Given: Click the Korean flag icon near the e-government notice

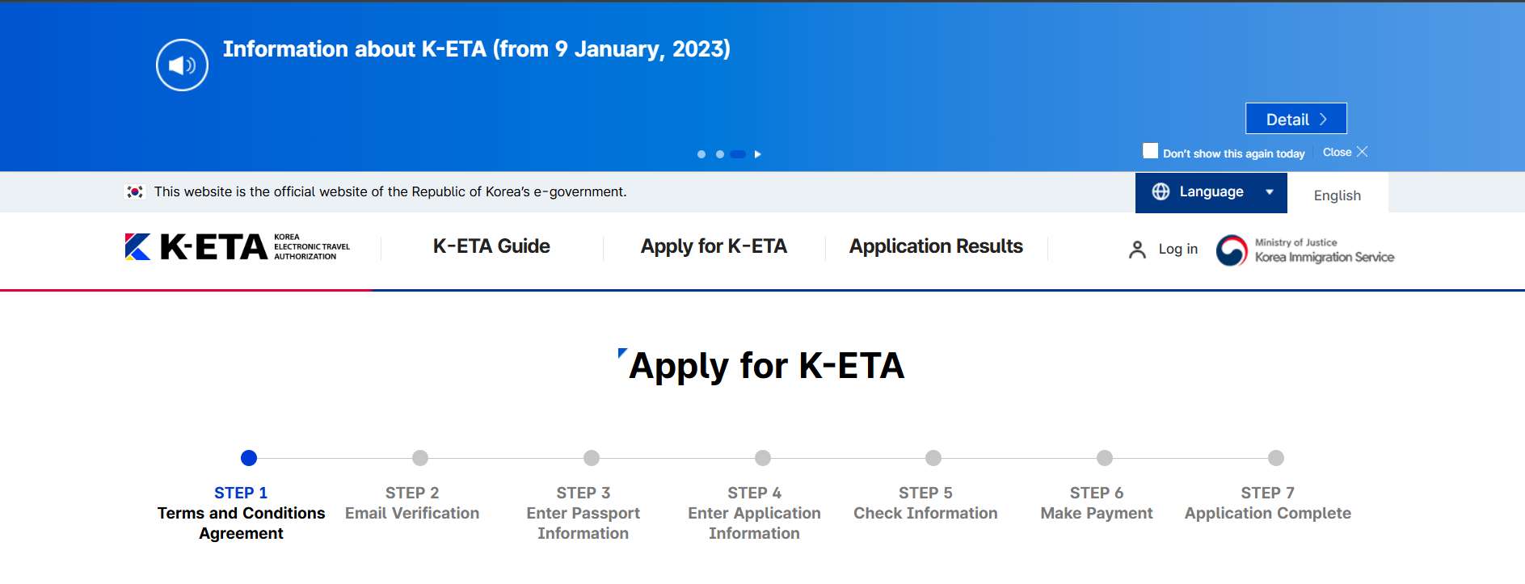Looking at the screenshot, I should (135, 191).
